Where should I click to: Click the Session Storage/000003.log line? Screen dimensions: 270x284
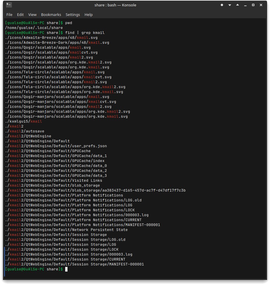[x=69, y=254]
